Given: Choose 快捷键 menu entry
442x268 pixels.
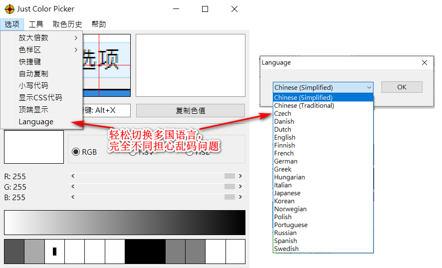Looking at the screenshot, I should pyautogui.click(x=42, y=62).
